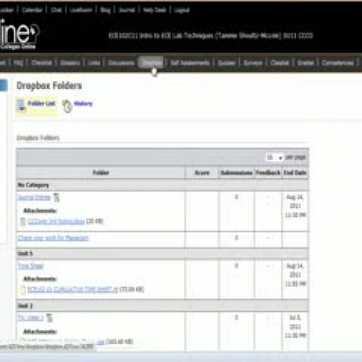
Task: Click the Submissions column header
Action: pyautogui.click(x=236, y=173)
